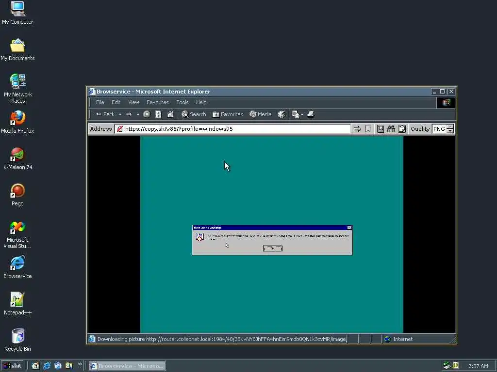Go back with the Back button
The height and width of the screenshot is (372, 497).
[x=105, y=114]
